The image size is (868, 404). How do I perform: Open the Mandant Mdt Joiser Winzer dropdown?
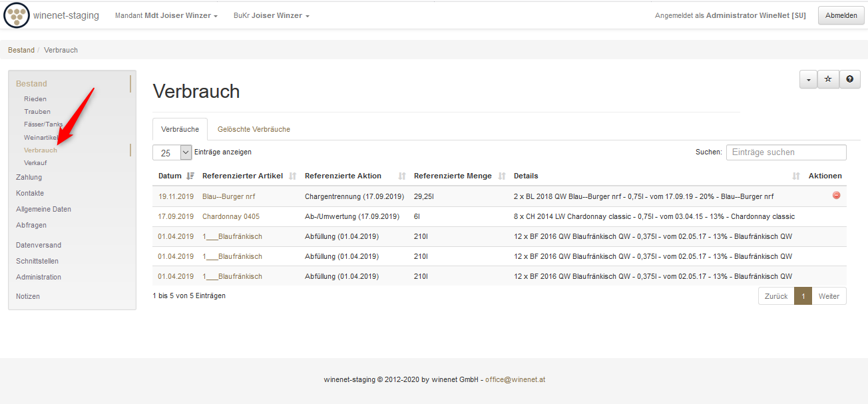(x=166, y=15)
